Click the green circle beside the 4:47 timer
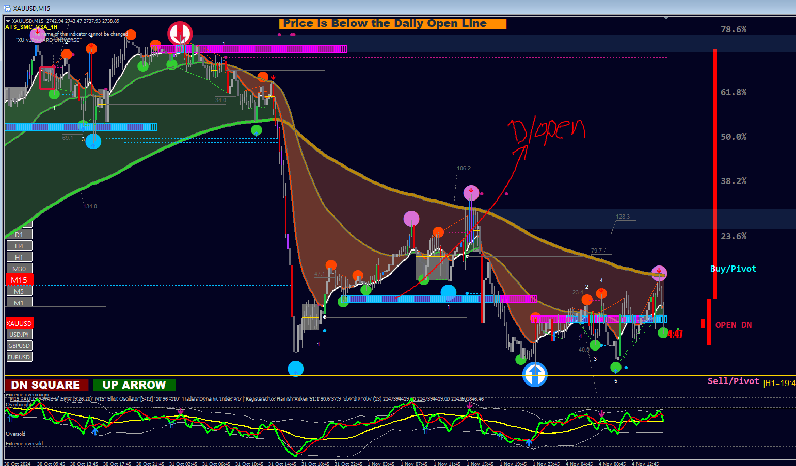The width and height of the screenshot is (796, 466). click(x=663, y=333)
